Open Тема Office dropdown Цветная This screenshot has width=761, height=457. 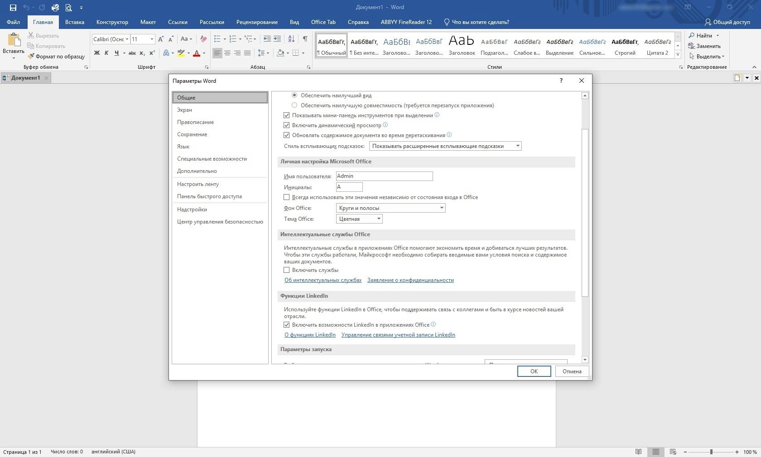[359, 219]
